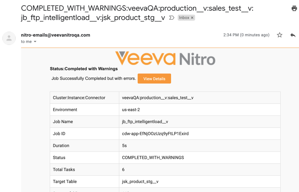Click target table value jsk_product_stg__v
This screenshot has height=192, width=299.
(x=140, y=182)
